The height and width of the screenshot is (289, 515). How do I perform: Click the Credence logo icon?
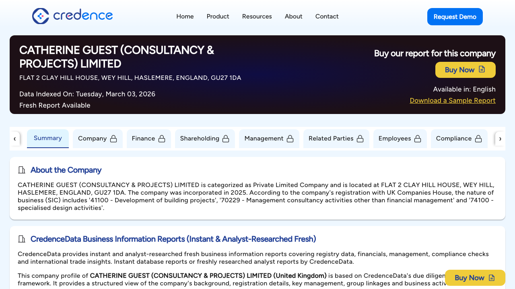click(40, 16)
